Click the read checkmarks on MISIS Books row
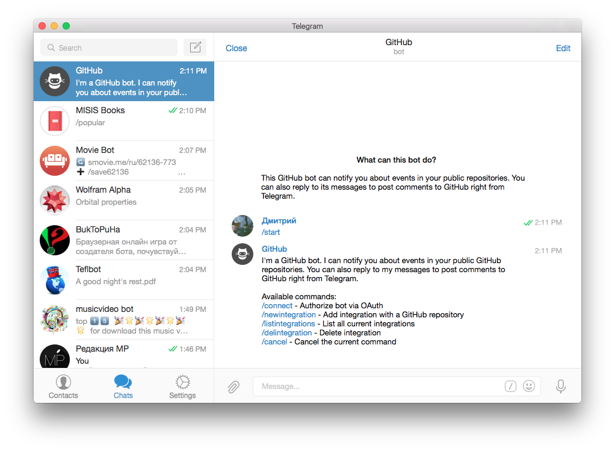615x451 pixels. [x=173, y=111]
